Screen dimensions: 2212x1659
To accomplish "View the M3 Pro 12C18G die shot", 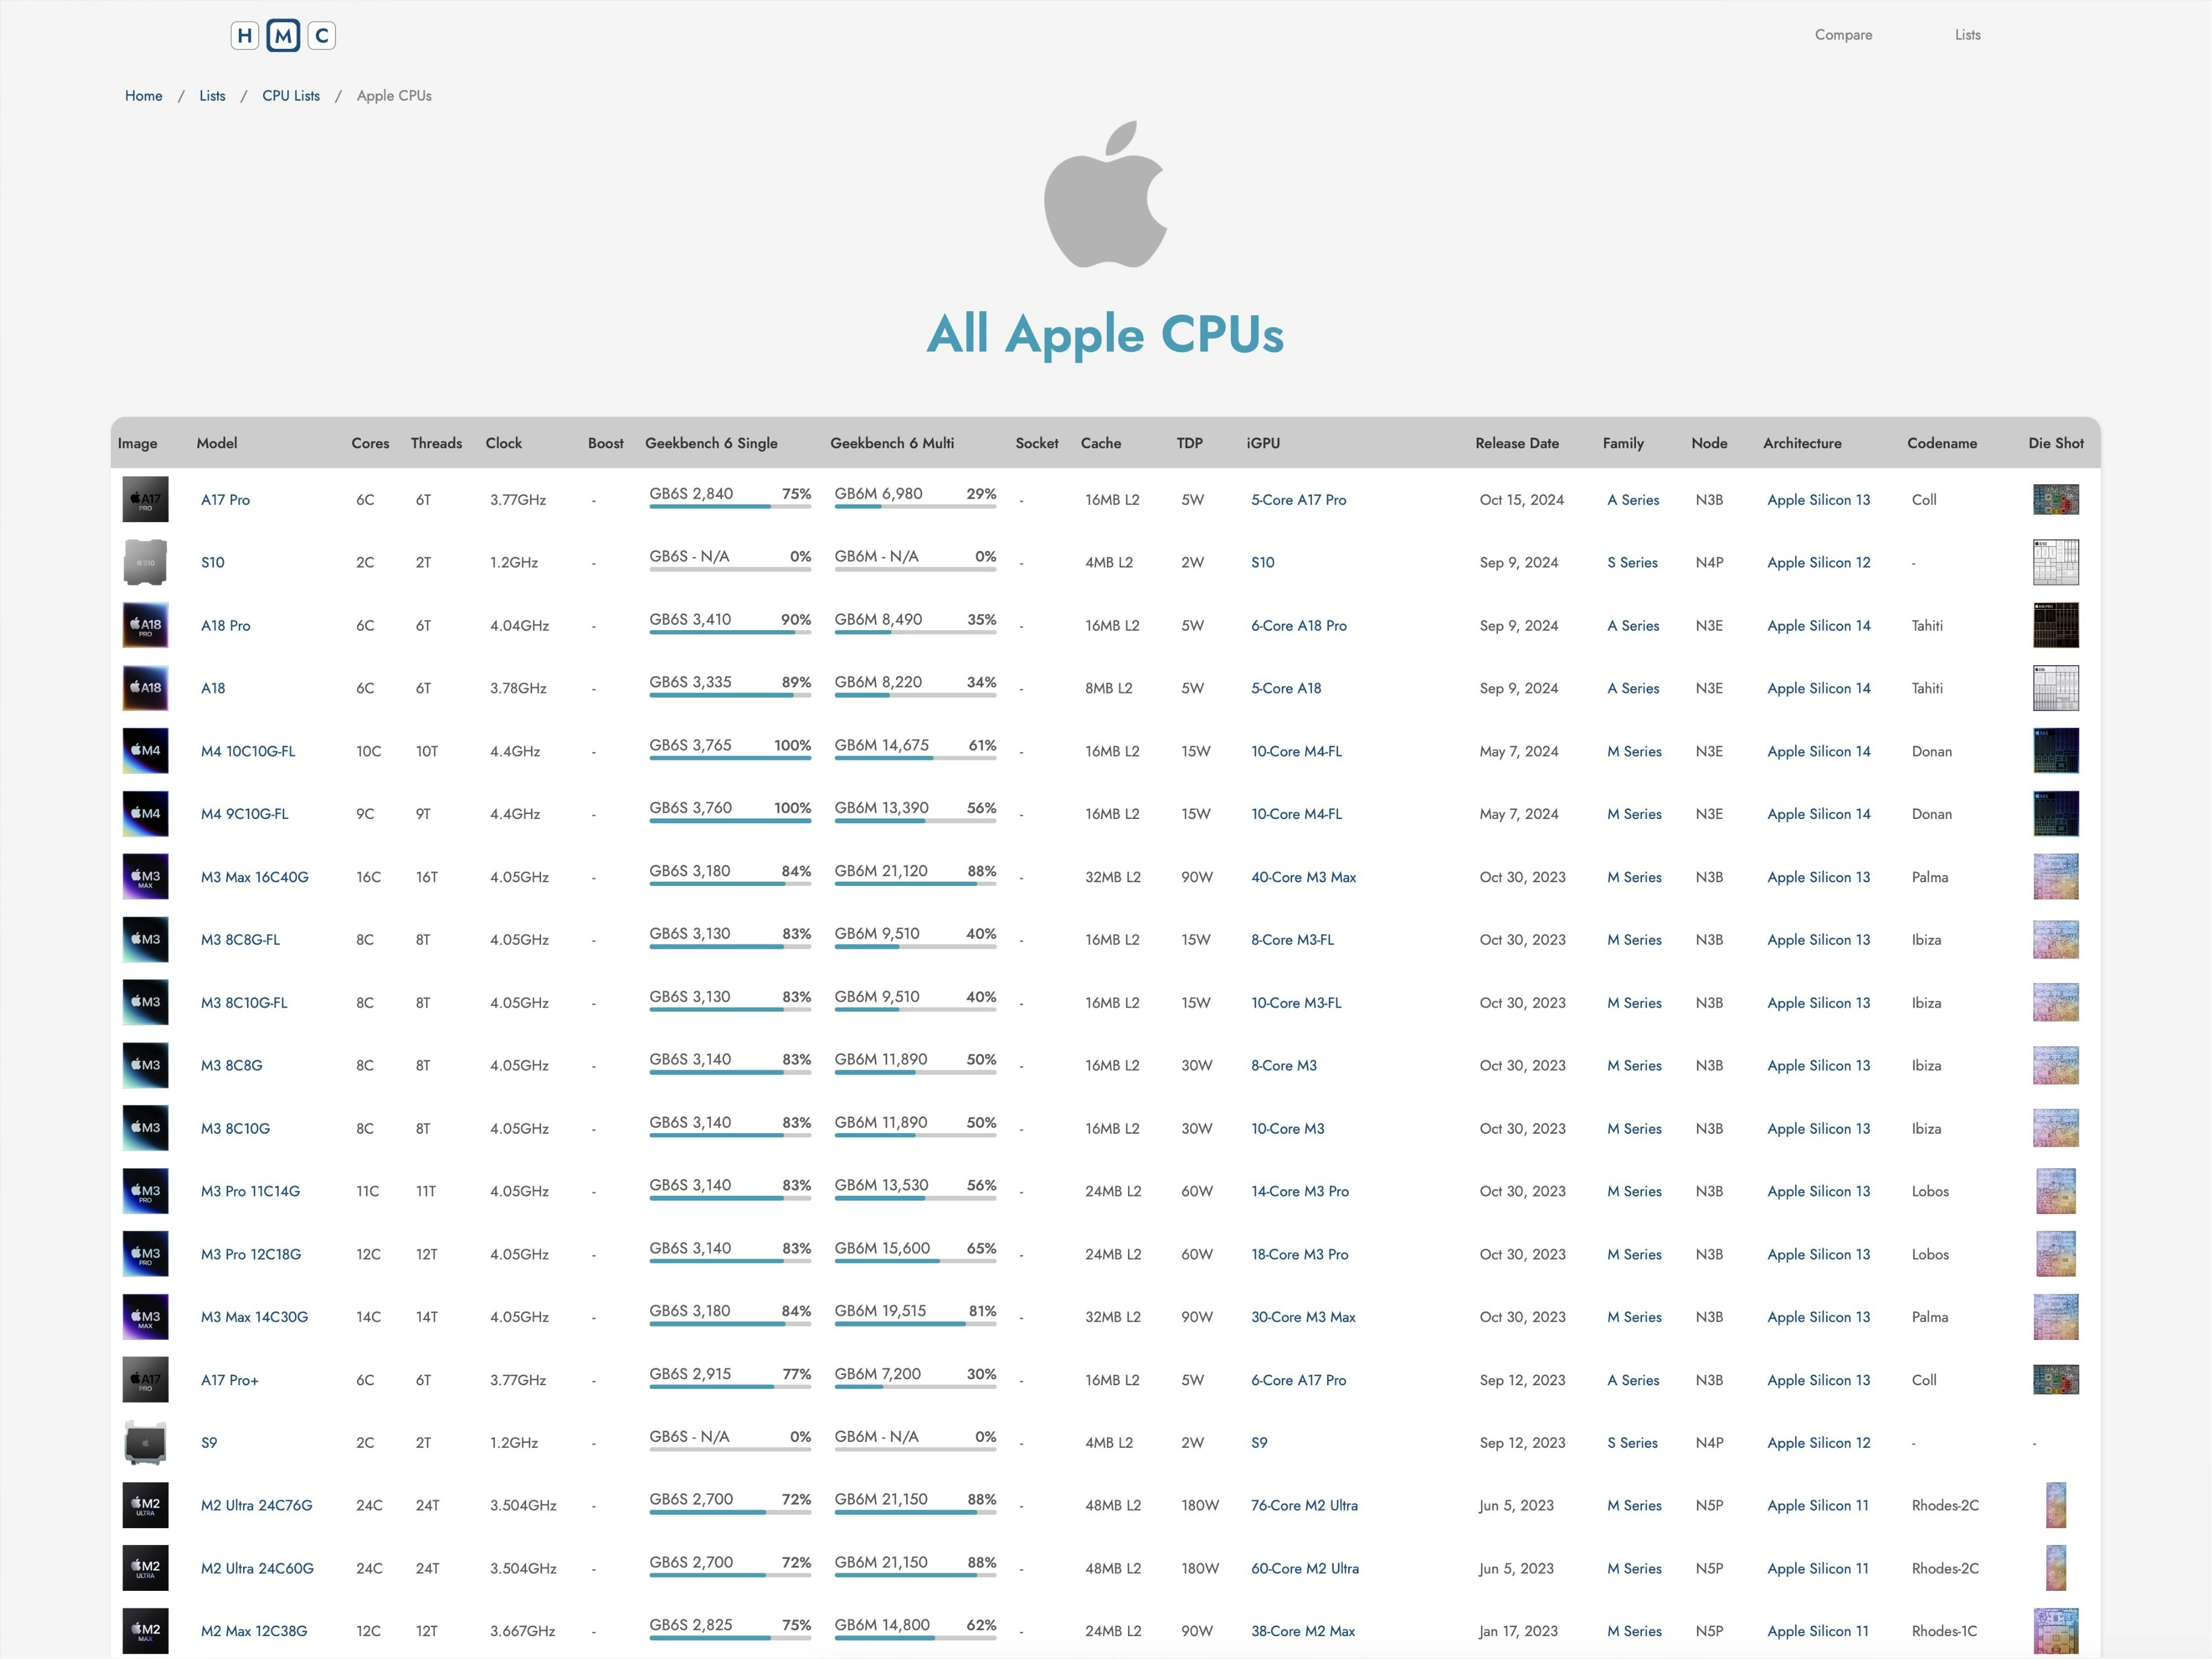I will [2056, 1254].
